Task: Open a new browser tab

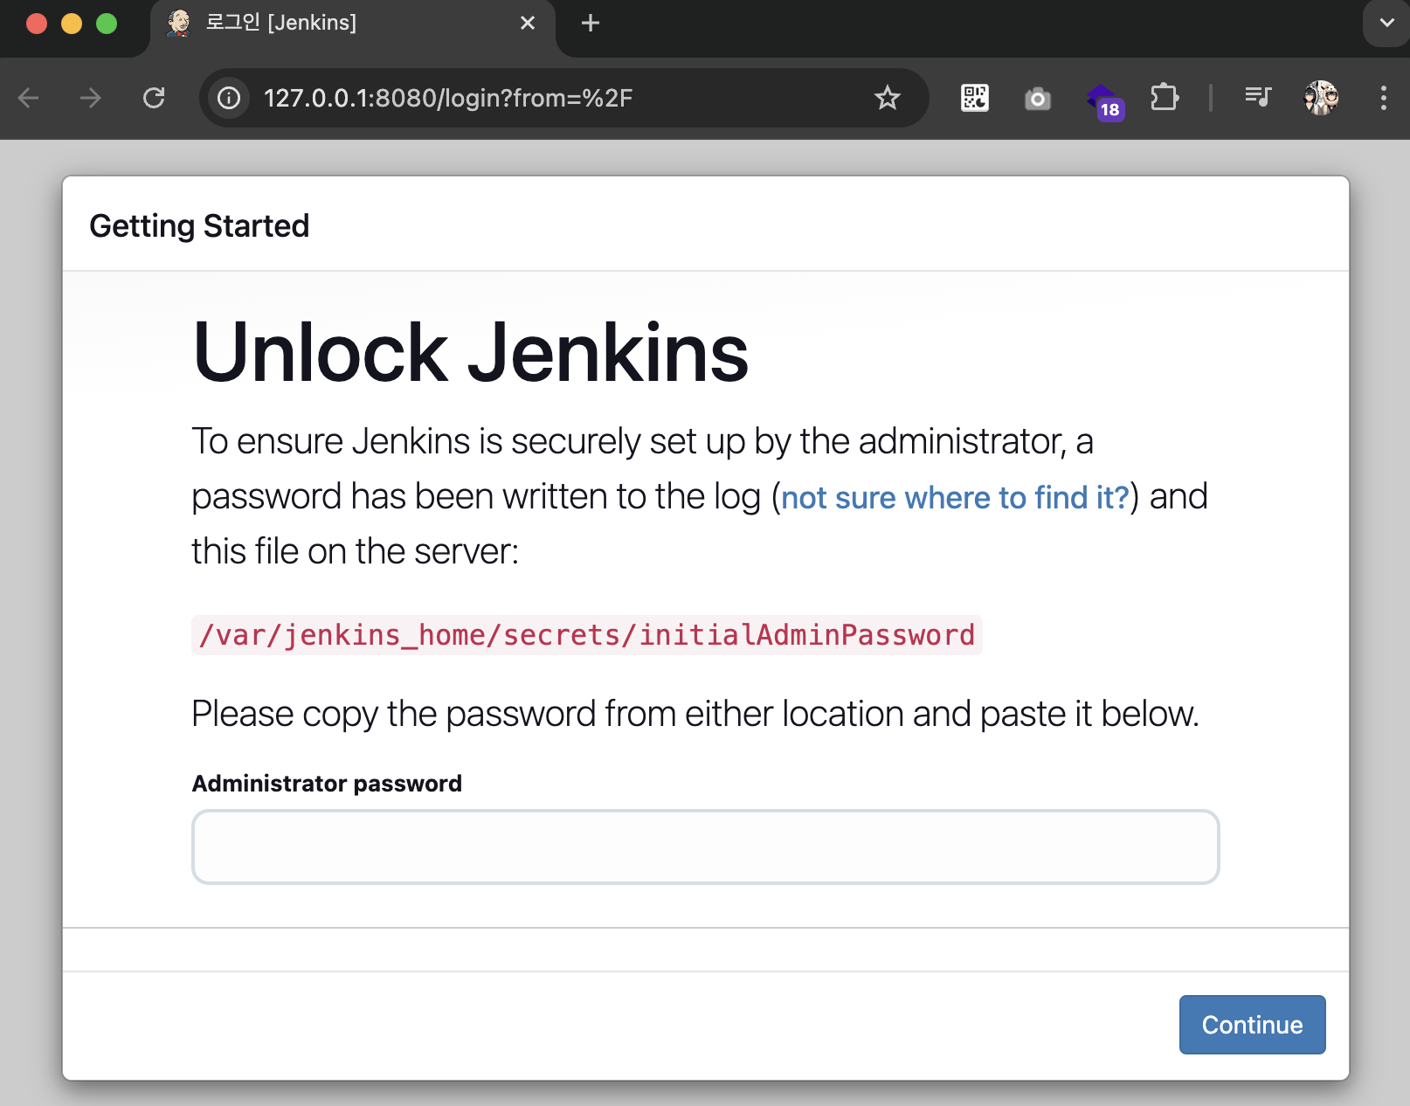Action: (591, 23)
